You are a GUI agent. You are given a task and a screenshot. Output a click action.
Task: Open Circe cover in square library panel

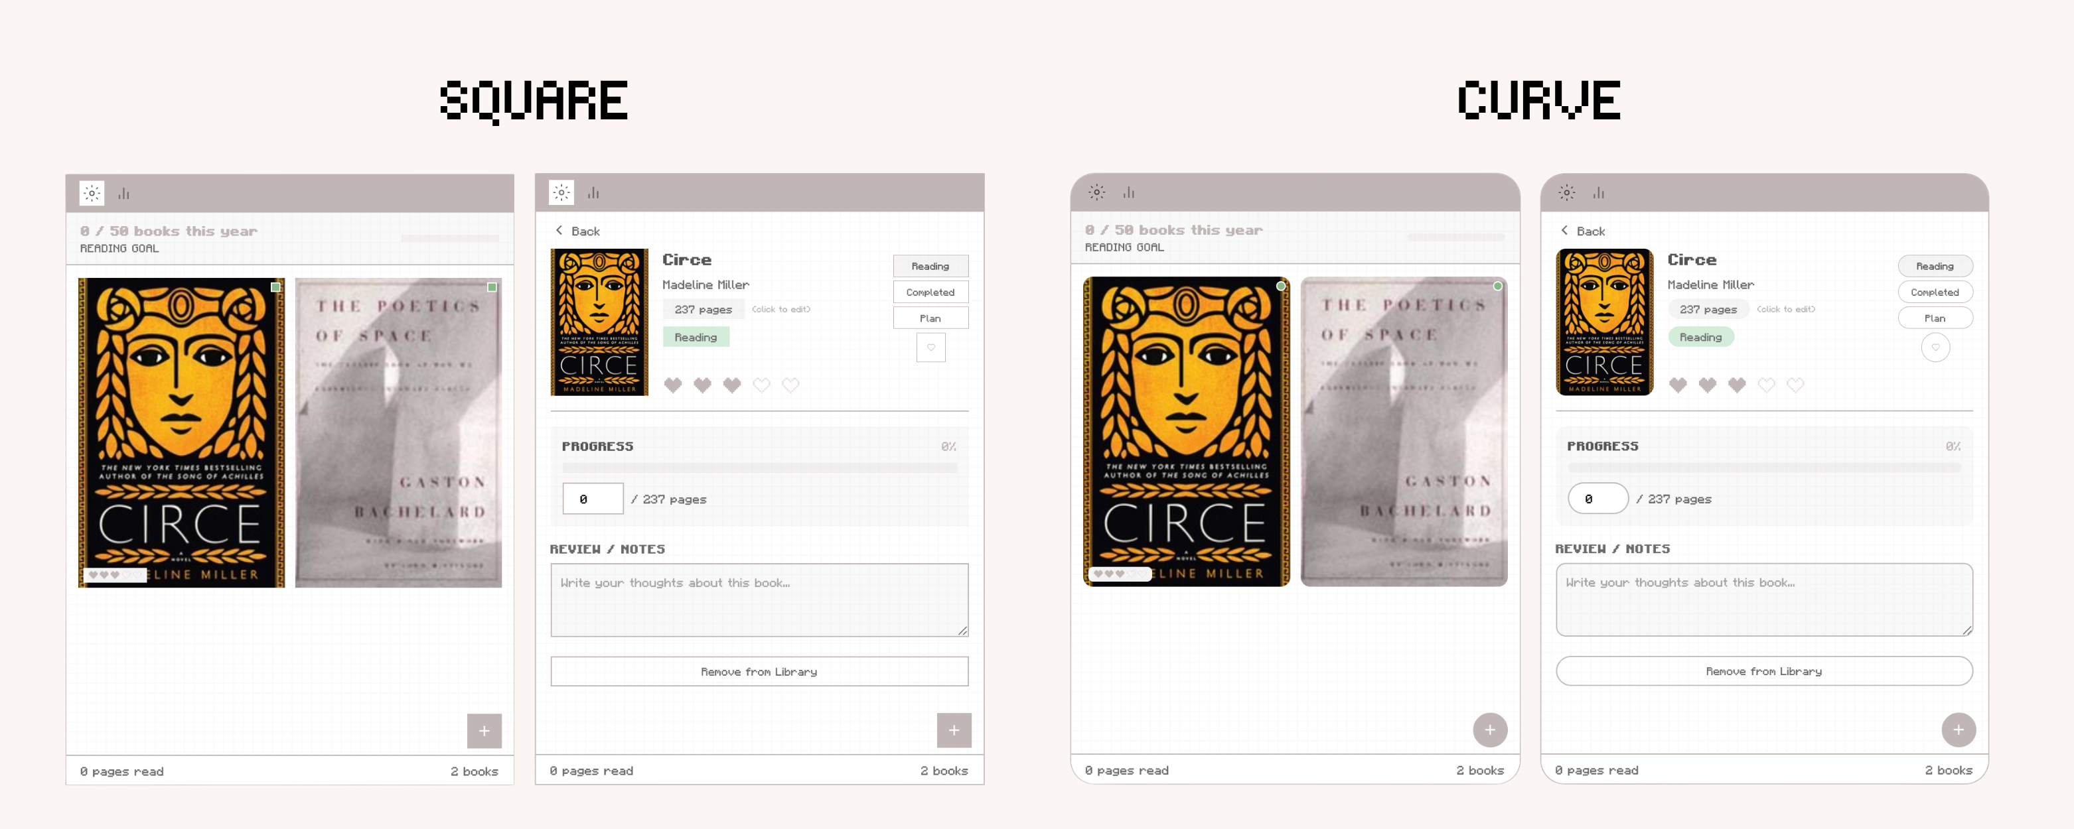(x=181, y=433)
